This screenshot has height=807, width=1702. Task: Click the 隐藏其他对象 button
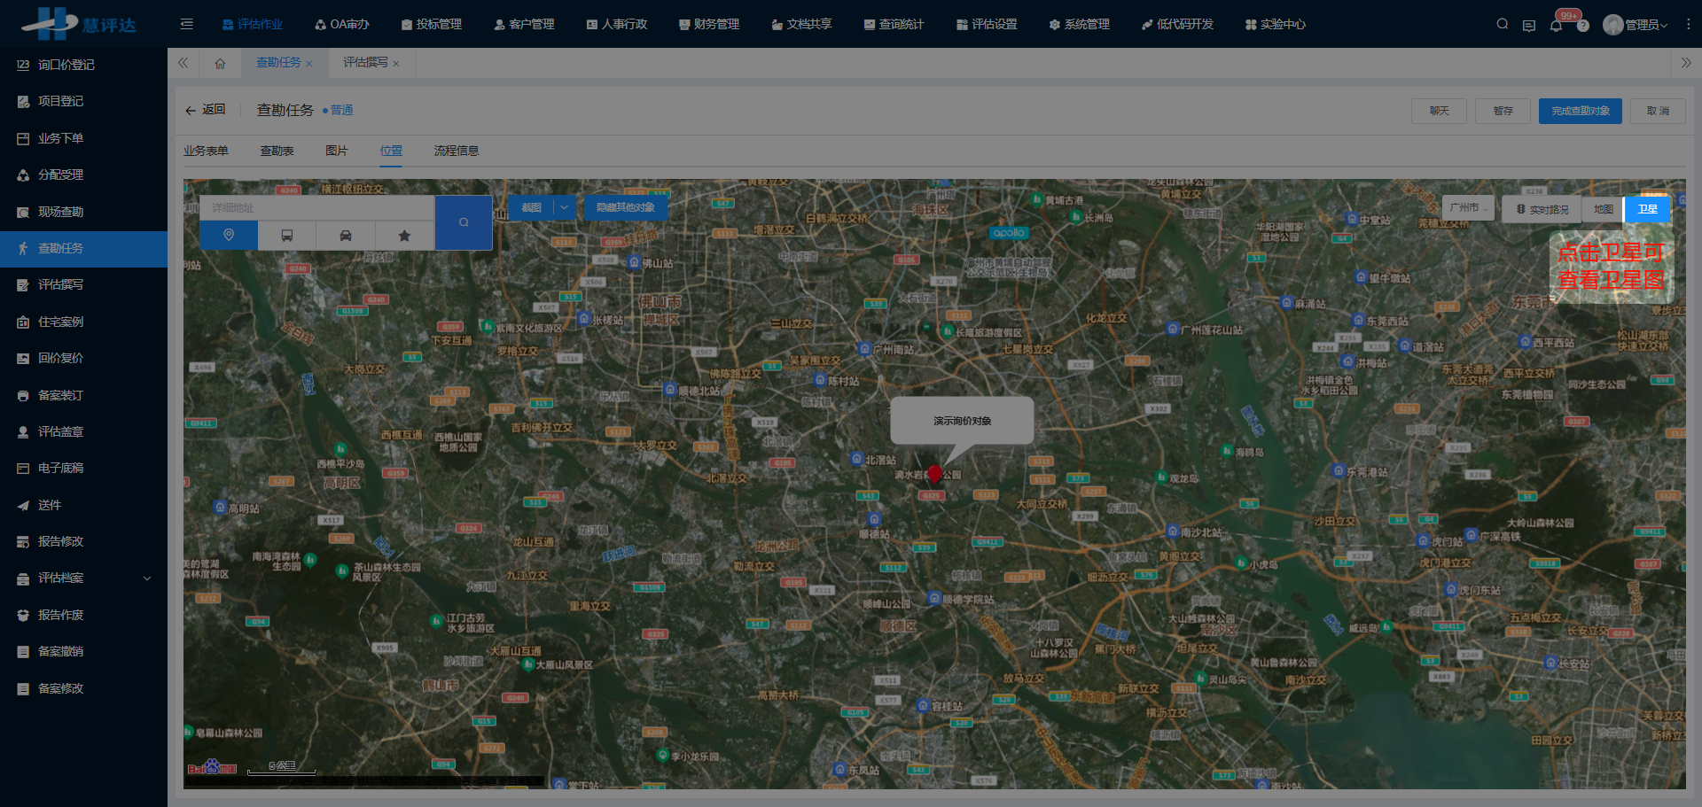coord(625,207)
